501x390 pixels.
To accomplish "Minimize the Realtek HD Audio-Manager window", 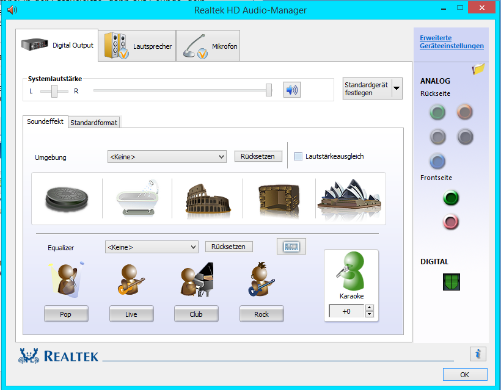I will [444, 9].
